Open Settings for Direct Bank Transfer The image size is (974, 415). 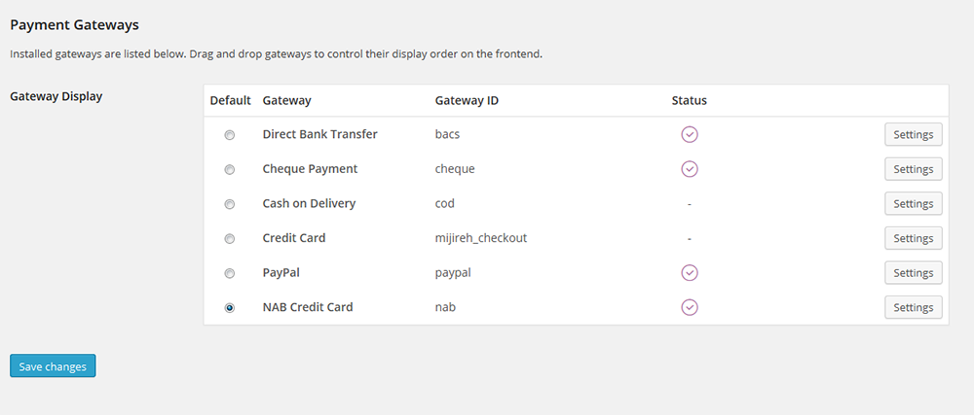(x=914, y=134)
